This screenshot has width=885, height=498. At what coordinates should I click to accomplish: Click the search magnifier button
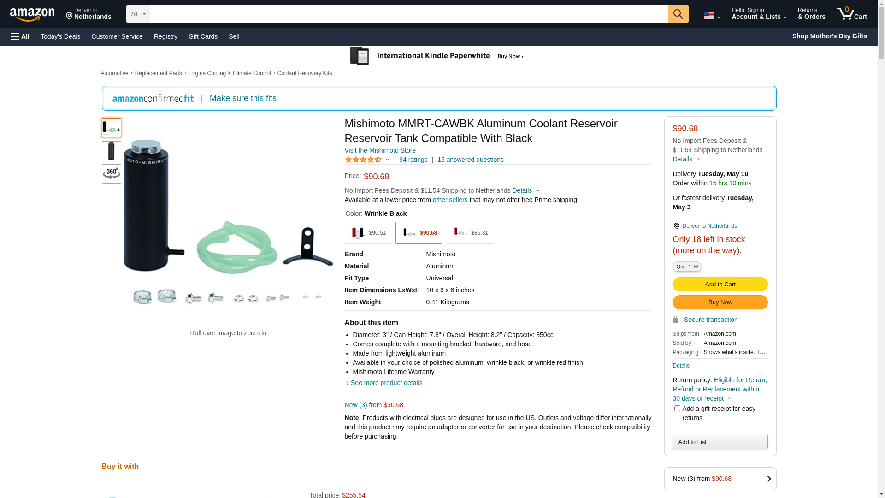click(678, 14)
